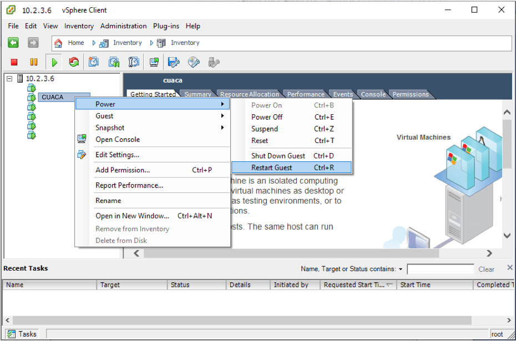Click the Requested Start Time sort arrow
Screen dimensions: 516x341
pyautogui.click(x=389, y=285)
